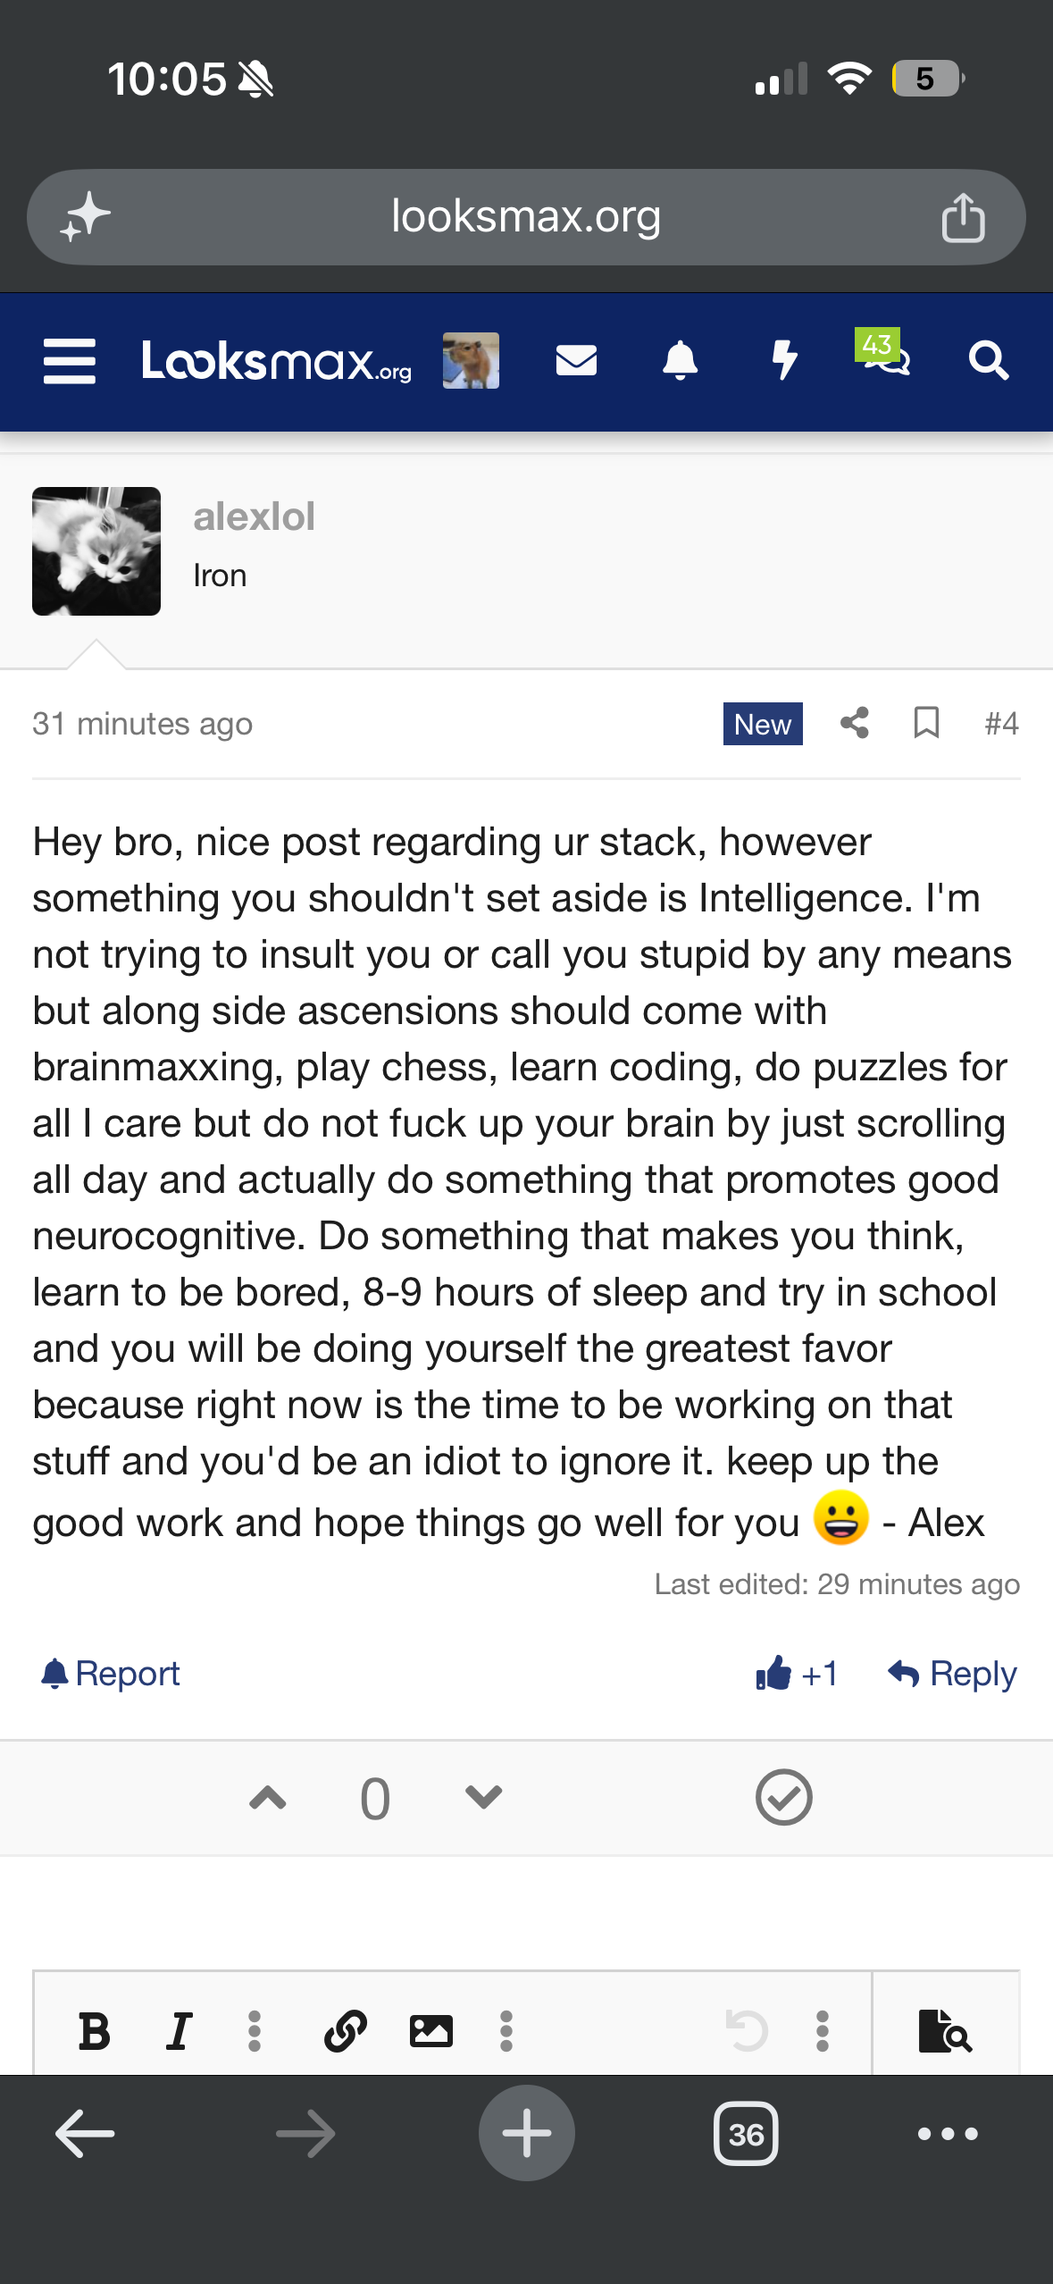Open the browser tabs overview showing 36

click(746, 2134)
